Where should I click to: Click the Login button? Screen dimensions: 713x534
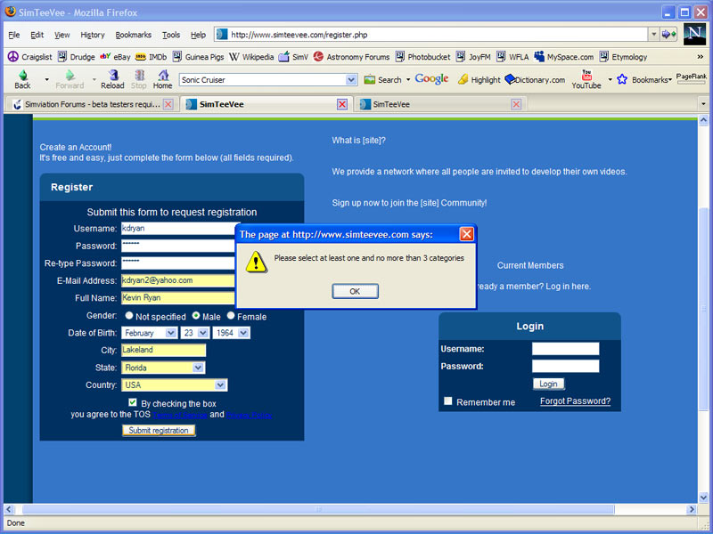click(x=548, y=384)
